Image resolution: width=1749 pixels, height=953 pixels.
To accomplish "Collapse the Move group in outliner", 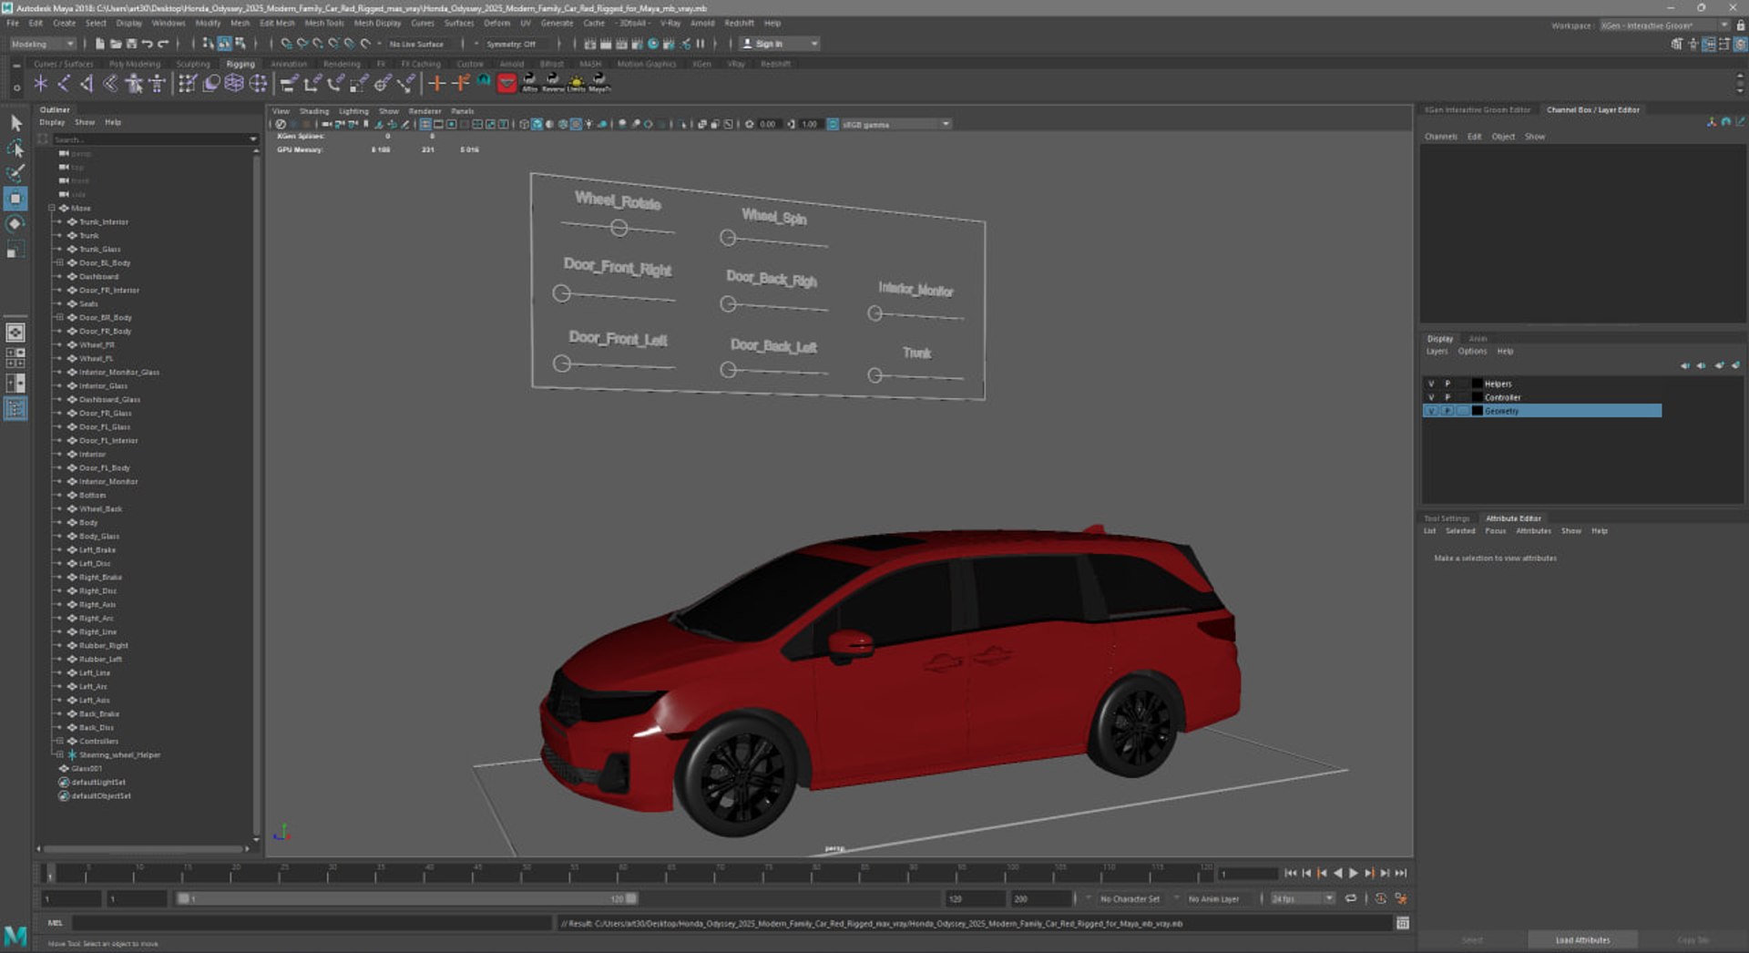I will click(51, 208).
